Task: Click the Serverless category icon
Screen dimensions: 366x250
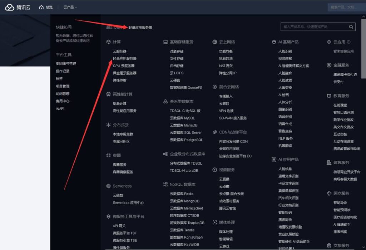Action: click(108, 186)
